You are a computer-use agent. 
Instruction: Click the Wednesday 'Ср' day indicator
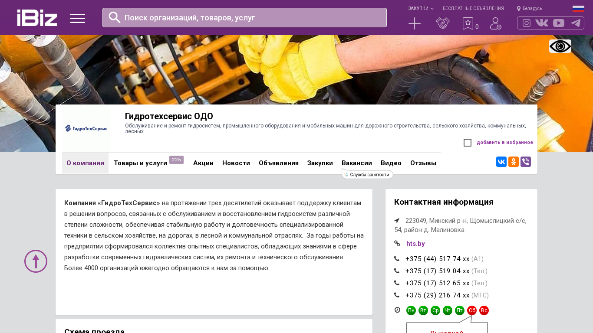435,310
